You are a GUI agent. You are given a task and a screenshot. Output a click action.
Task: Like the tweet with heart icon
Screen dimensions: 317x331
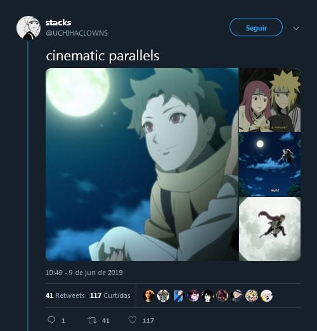point(133,320)
